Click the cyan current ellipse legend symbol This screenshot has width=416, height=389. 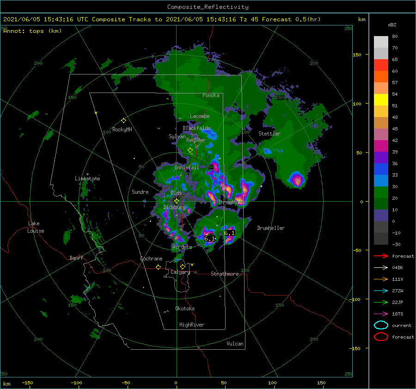(x=381, y=325)
